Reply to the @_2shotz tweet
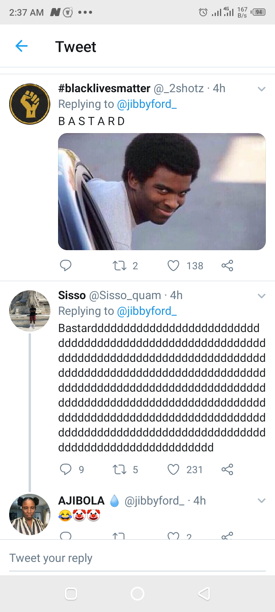Viewport: 275px width, 612px height. (66, 265)
